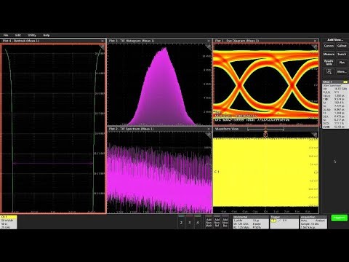This screenshot has width=349, height=262.
Task: Click Add New Math
Action: click(209, 222)
